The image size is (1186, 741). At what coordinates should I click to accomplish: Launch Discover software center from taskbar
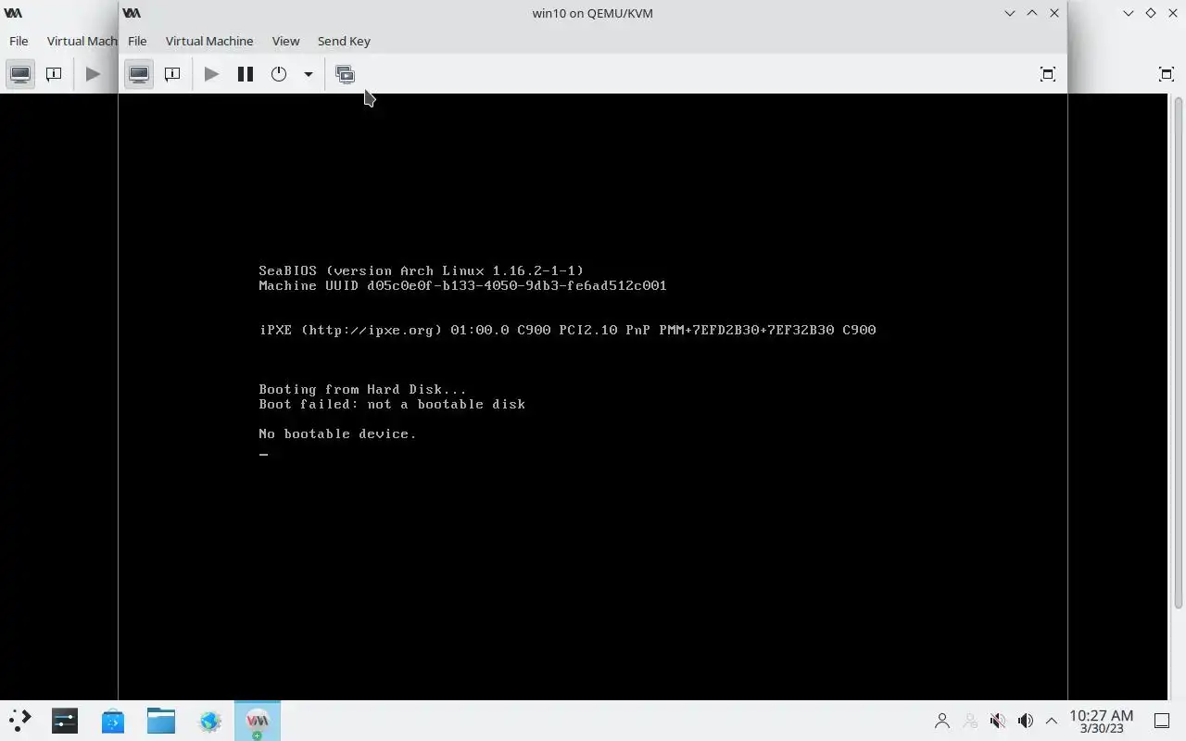coord(113,720)
